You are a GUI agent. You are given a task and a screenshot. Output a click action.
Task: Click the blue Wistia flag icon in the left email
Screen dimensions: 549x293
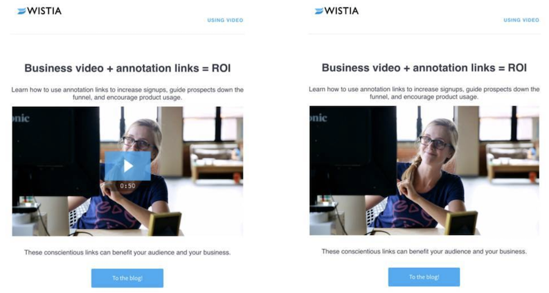click(x=22, y=11)
